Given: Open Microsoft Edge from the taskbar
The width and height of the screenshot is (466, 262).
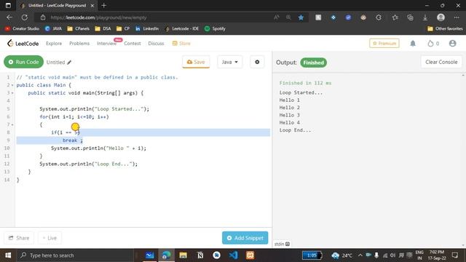Looking at the screenshot, I should (167, 255).
